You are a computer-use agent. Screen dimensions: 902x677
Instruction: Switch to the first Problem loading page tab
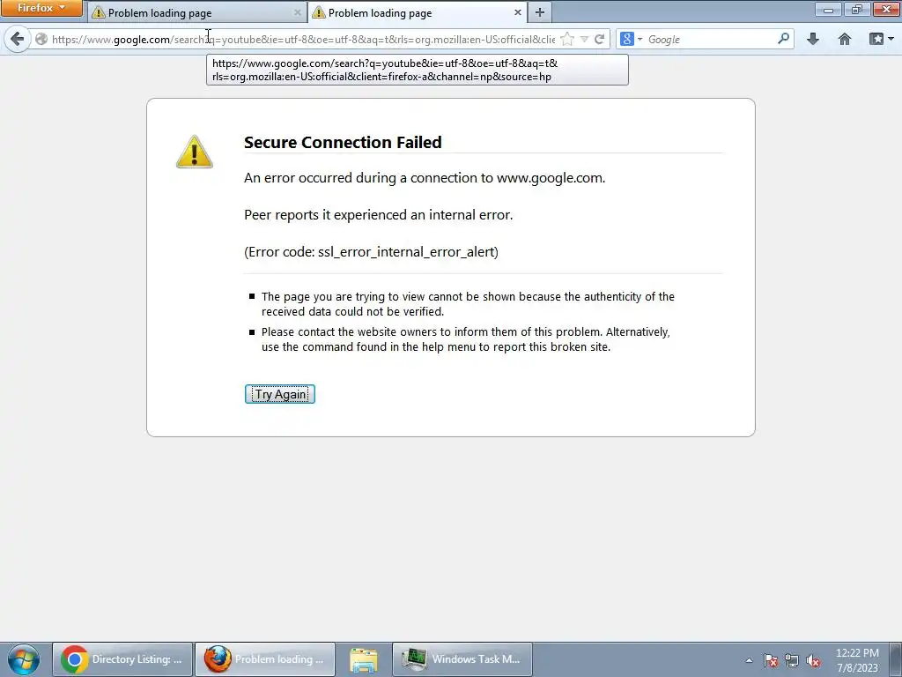click(197, 12)
